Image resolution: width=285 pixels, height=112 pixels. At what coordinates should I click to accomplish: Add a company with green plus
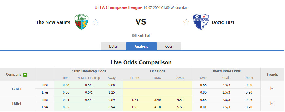(x=25, y=75)
